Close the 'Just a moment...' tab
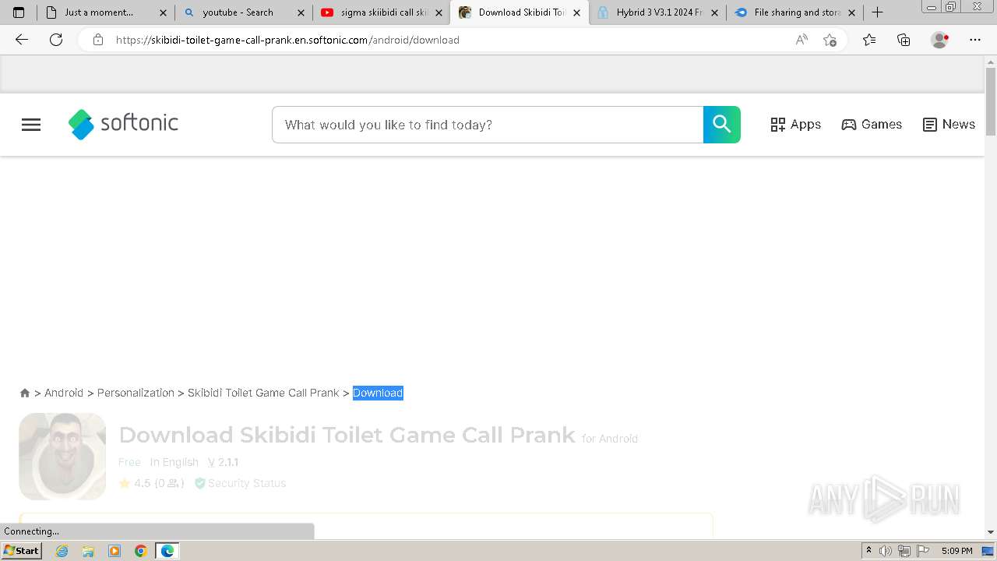This screenshot has height=561, width=997. point(163,12)
